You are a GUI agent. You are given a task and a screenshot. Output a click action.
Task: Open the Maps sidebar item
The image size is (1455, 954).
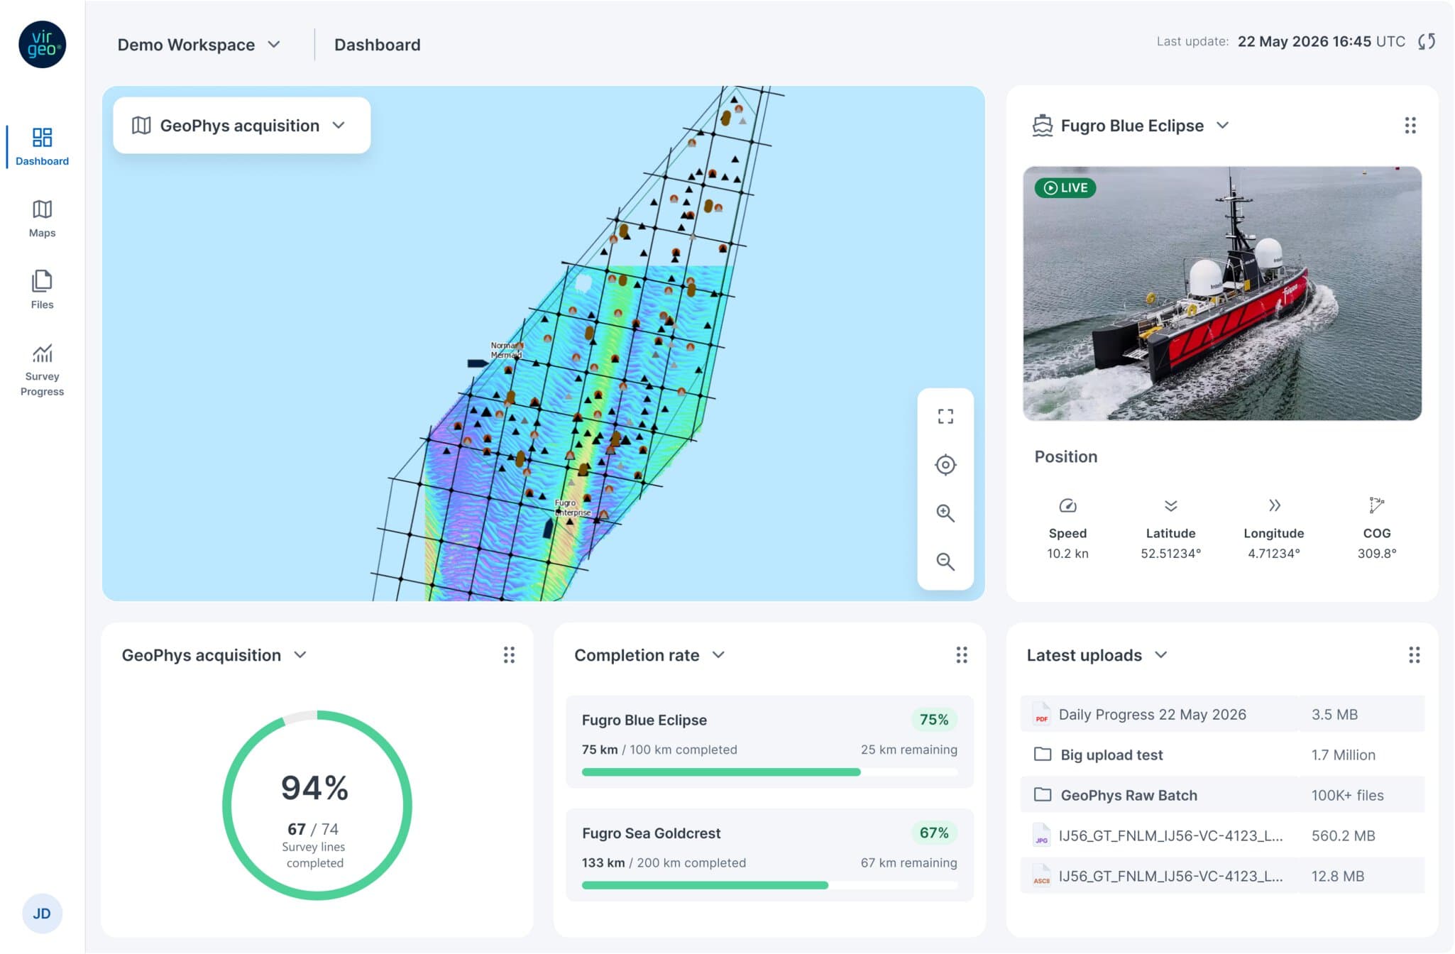[x=42, y=219]
